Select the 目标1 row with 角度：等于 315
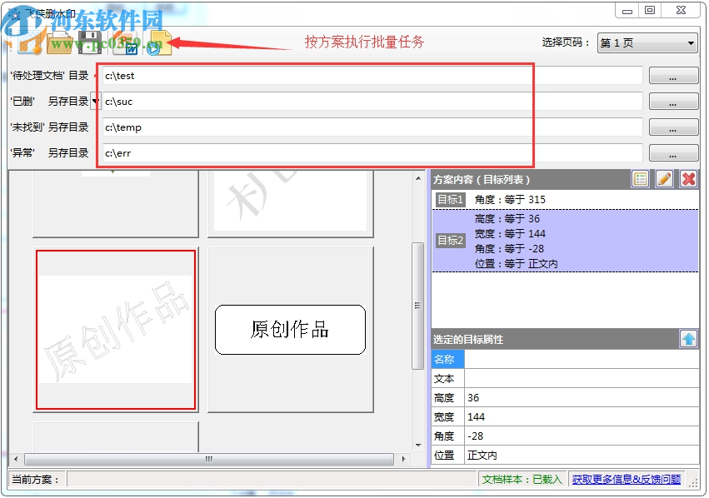This screenshot has height=498, width=709. point(565,199)
